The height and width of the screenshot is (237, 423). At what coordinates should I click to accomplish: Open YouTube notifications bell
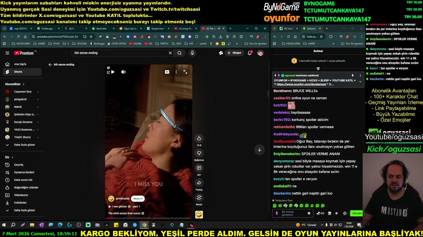250,53
